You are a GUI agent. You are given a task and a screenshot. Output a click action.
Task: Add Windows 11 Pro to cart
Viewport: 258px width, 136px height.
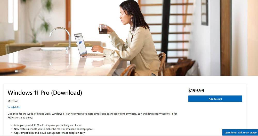215,99
